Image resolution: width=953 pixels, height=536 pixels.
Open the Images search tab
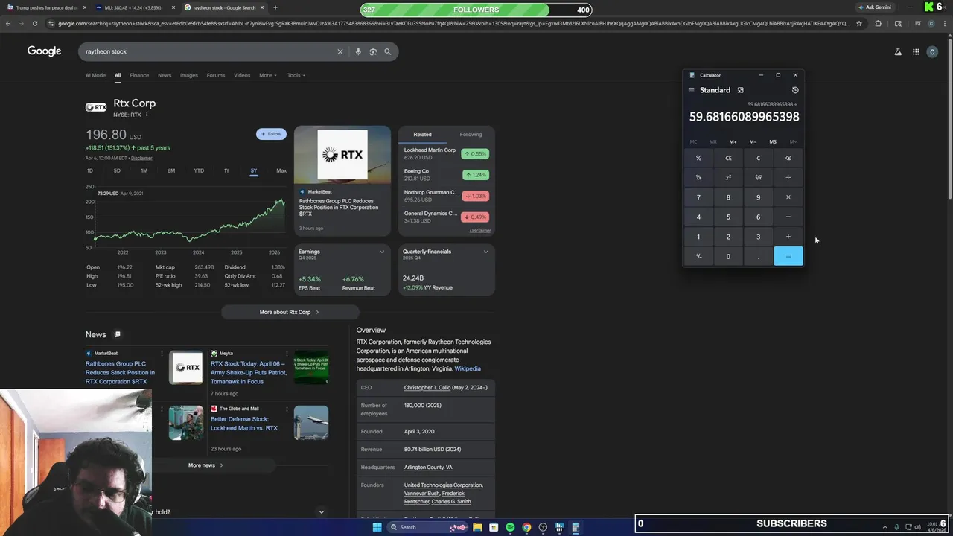click(189, 75)
